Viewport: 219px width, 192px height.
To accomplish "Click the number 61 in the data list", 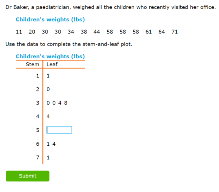I will pyautogui.click(x=149, y=32).
